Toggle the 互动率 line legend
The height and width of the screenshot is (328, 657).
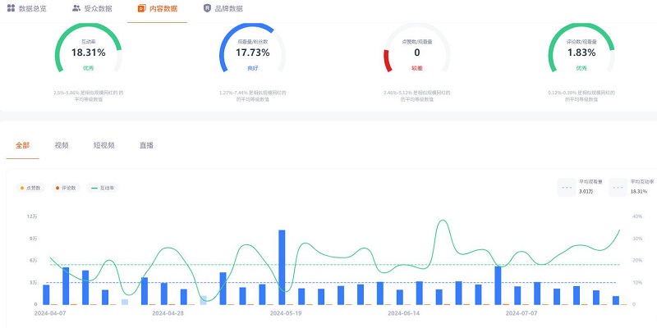pyautogui.click(x=103, y=188)
